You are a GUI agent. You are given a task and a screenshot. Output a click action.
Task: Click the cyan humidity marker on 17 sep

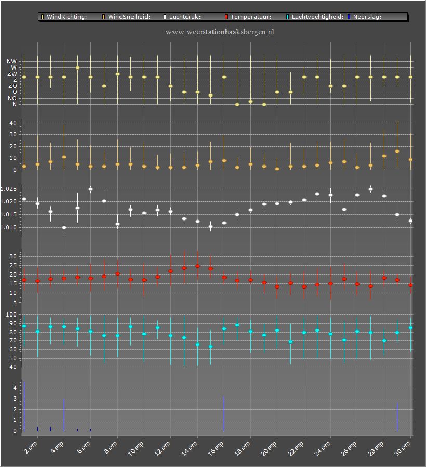[x=237, y=325]
